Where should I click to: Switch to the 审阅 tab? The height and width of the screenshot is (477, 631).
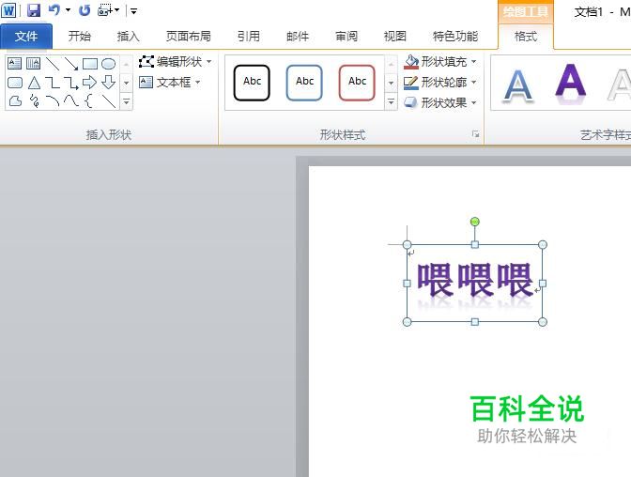pos(346,37)
